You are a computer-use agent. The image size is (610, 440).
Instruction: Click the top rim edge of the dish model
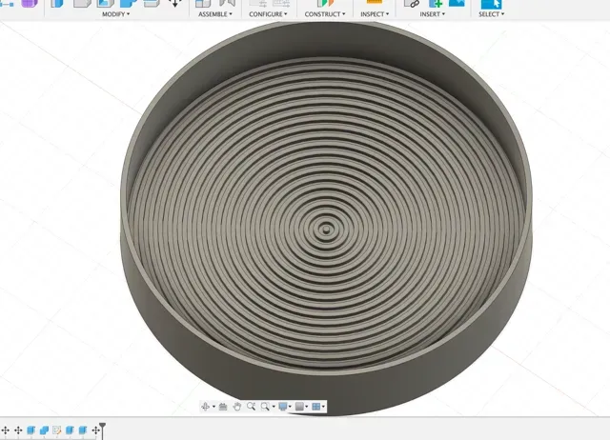tap(326, 371)
